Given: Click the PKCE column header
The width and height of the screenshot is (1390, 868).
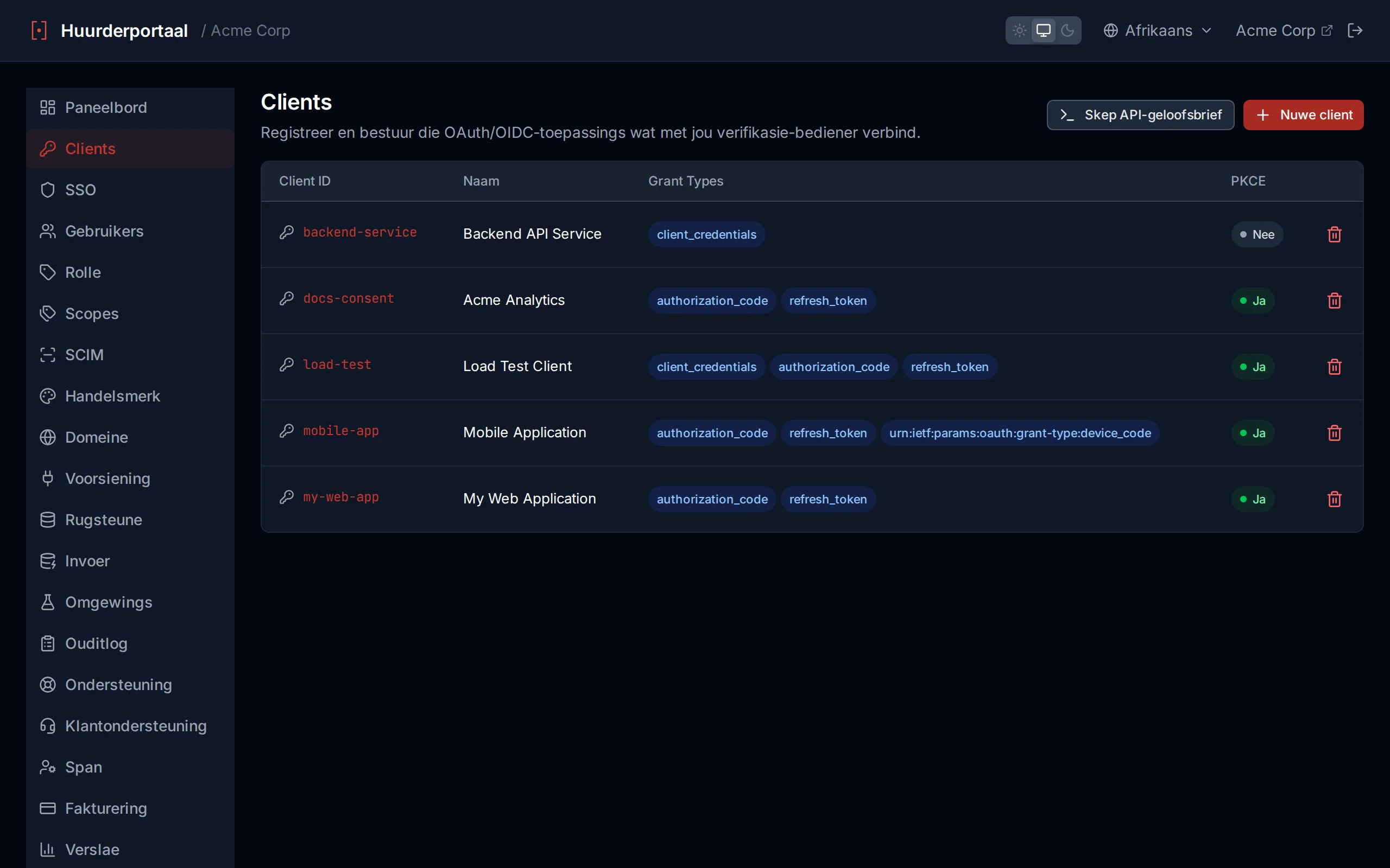Looking at the screenshot, I should coord(1248,181).
